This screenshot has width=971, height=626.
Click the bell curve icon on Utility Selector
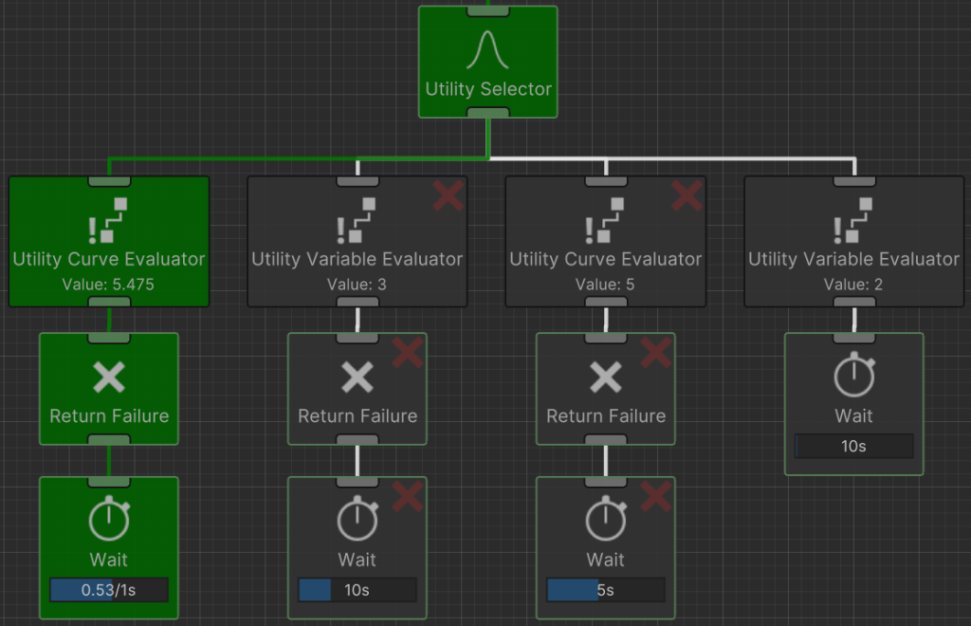(487, 49)
